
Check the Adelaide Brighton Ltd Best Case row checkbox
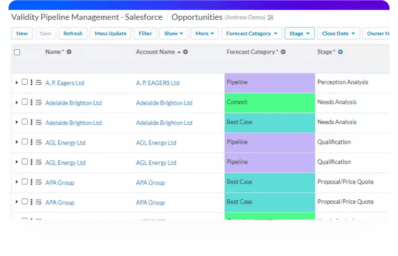point(24,122)
